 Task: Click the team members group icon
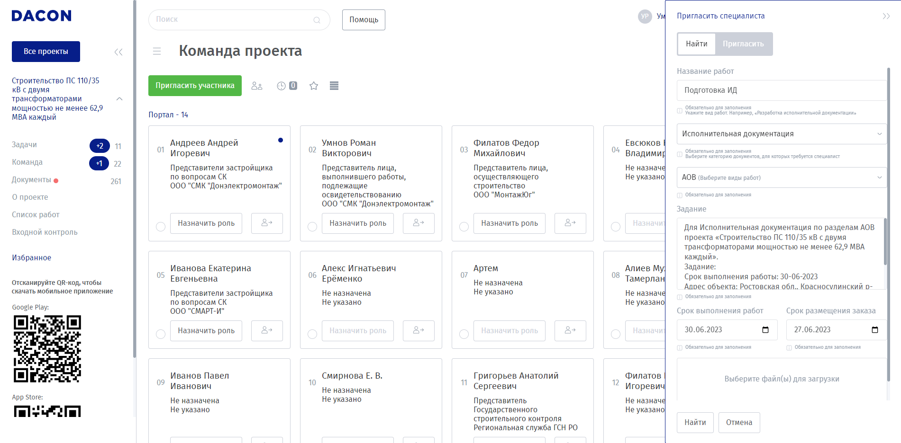[257, 86]
